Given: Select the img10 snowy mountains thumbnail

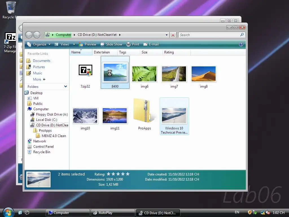Looking at the screenshot, I should click(85, 116).
